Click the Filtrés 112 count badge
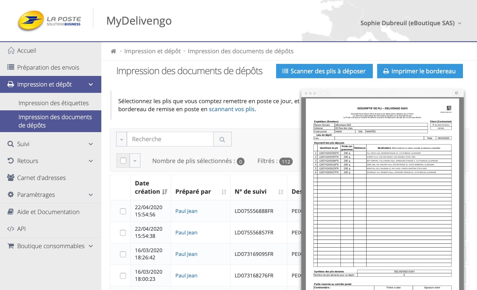 286,162
